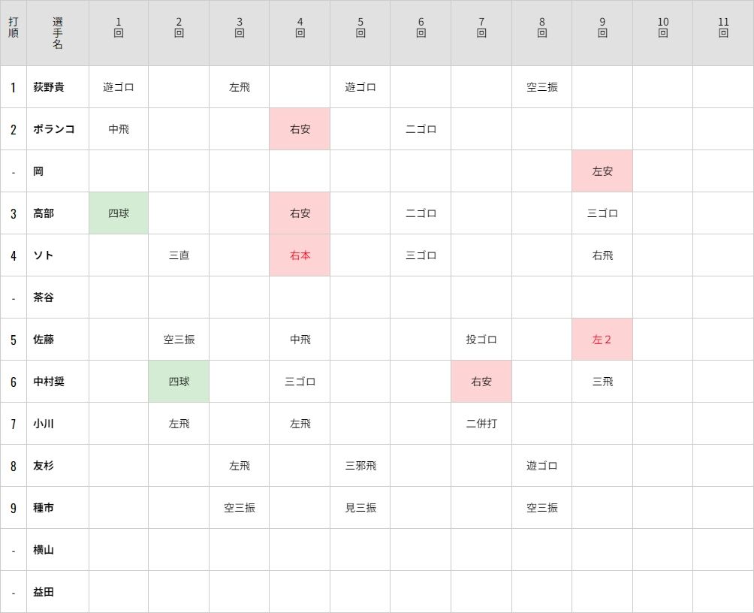Select player name ポランコ
The height and width of the screenshot is (613, 754).
pos(54,129)
